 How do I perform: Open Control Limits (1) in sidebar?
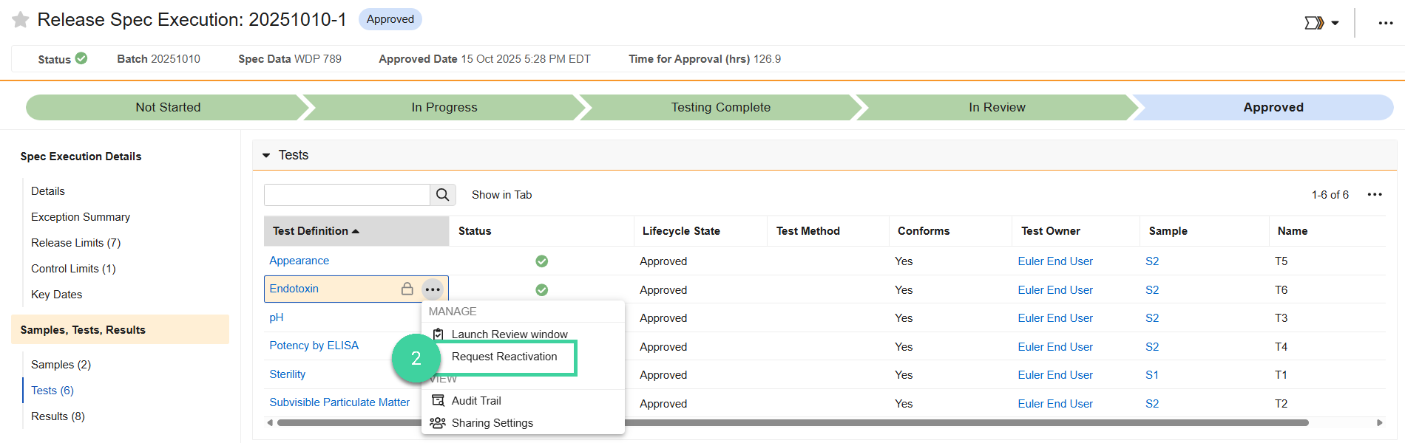pyautogui.click(x=73, y=269)
